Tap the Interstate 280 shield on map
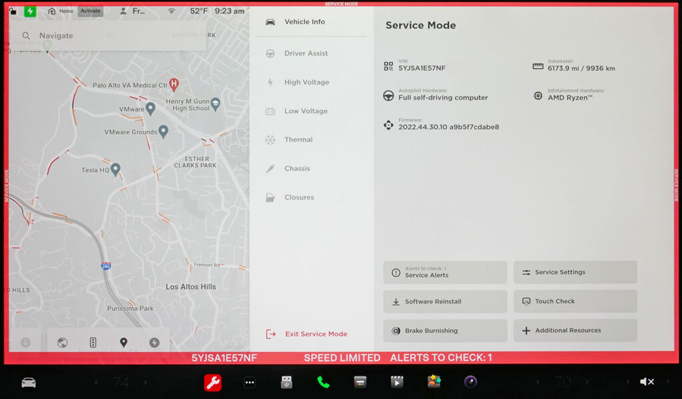The width and height of the screenshot is (682, 399). [106, 266]
